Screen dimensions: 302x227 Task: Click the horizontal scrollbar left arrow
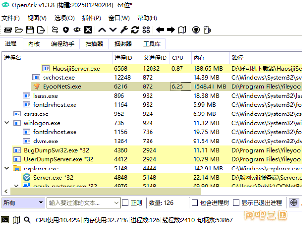coord(6,191)
